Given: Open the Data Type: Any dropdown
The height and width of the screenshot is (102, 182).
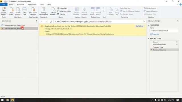Looking at the screenshot, I should (x=126, y=8).
